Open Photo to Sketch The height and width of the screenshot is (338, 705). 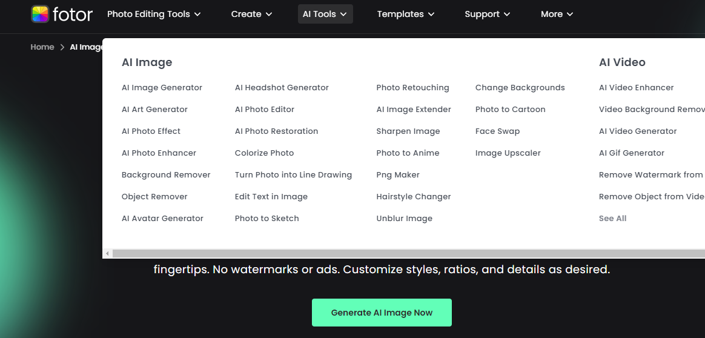pos(266,219)
